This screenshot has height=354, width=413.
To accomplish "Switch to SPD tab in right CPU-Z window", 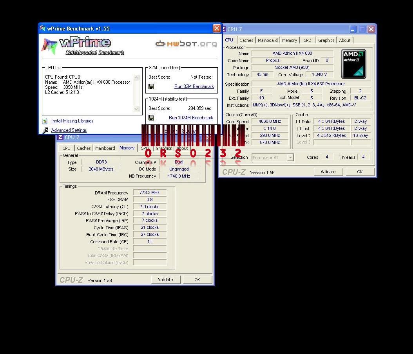I will pos(307,40).
